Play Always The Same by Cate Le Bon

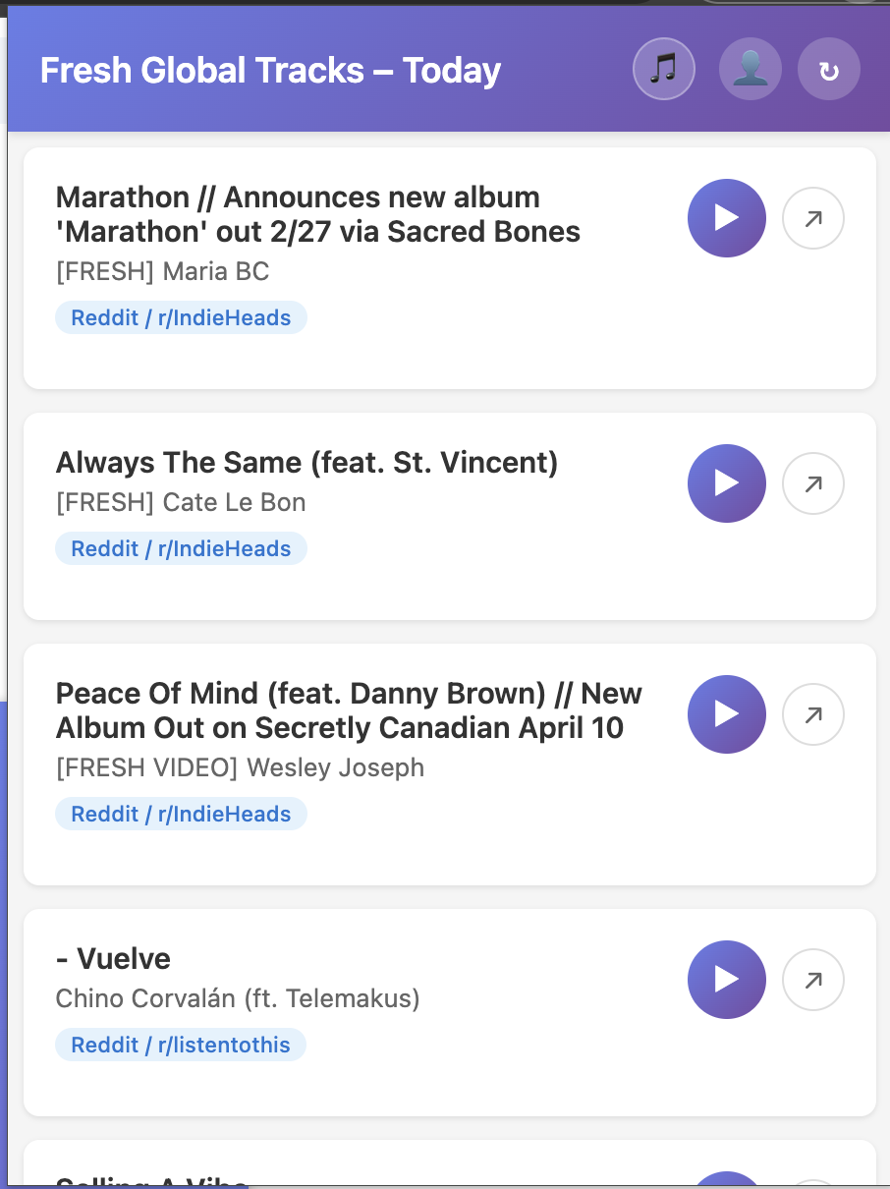727,483
